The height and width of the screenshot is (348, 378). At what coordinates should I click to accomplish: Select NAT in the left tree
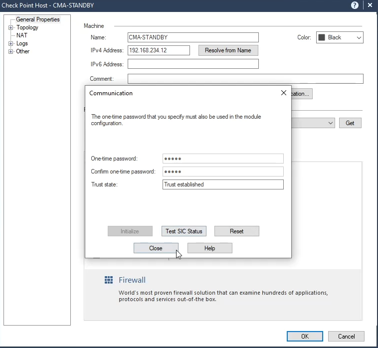click(x=22, y=35)
